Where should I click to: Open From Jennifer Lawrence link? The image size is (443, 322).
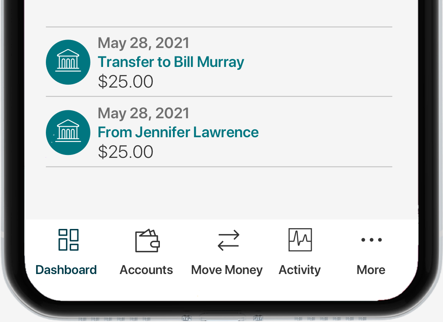coord(178,132)
